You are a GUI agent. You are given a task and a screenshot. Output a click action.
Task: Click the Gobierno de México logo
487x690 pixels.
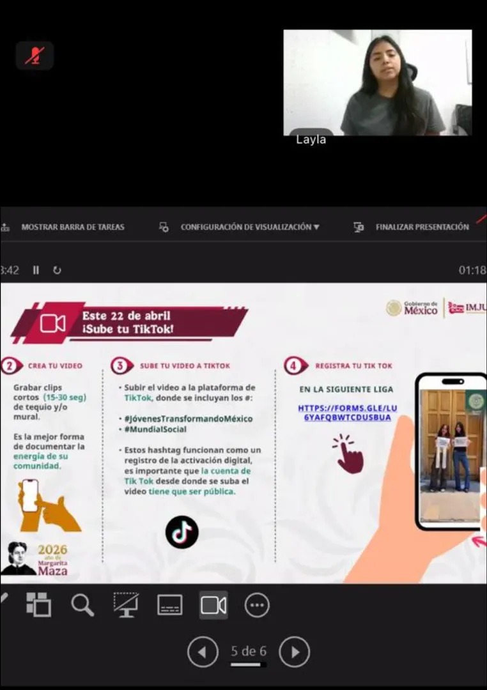412,308
